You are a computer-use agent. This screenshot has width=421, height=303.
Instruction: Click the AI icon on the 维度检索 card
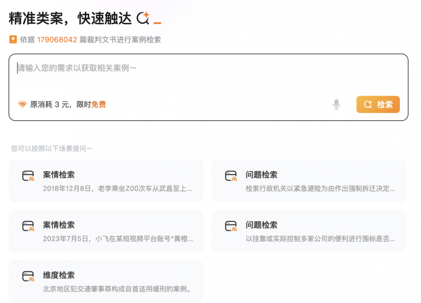click(x=28, y=277)
